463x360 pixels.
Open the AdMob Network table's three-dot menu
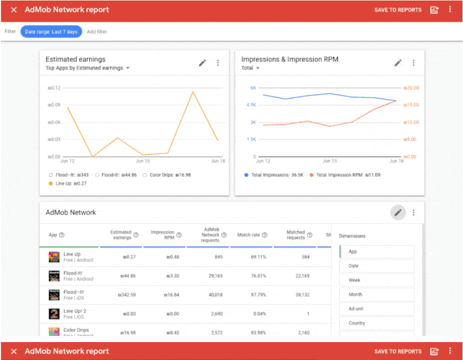(x=413, y=213)
